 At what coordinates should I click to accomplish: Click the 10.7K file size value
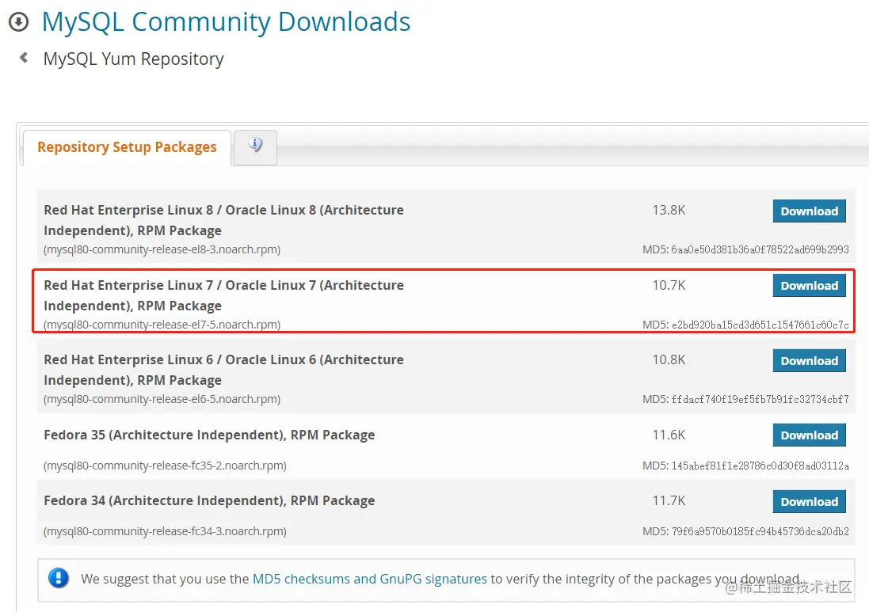pos(669,285)
